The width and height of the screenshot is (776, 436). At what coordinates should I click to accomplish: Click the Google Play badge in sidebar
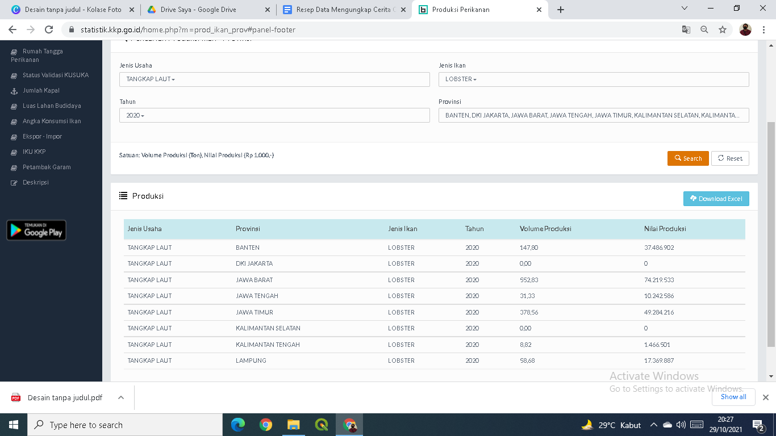click(x=36, y=230)
